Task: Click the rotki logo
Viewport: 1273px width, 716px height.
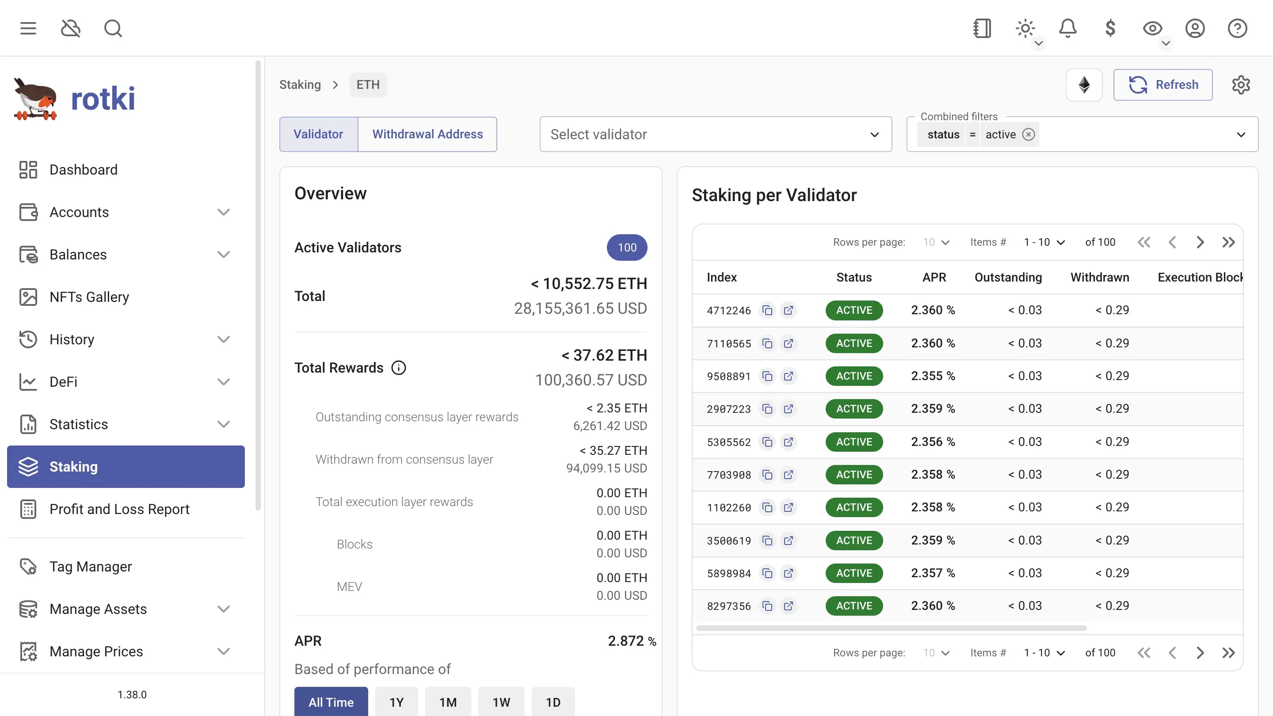Action: click(74, 99)
